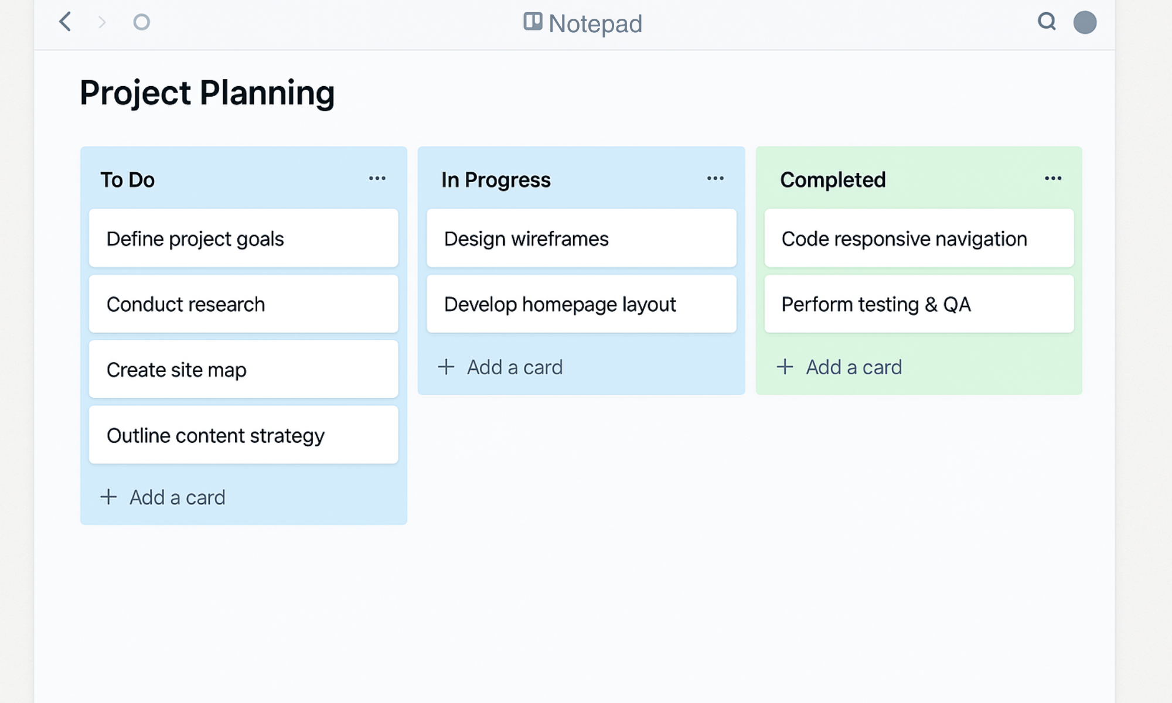Open To Do column options menu
Image resolution: width=1172 pixels, height=703 pixels.
[x=377, y=178]
